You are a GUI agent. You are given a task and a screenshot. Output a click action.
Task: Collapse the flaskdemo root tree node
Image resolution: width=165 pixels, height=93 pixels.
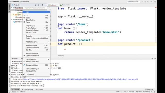(x=12, y=8)
